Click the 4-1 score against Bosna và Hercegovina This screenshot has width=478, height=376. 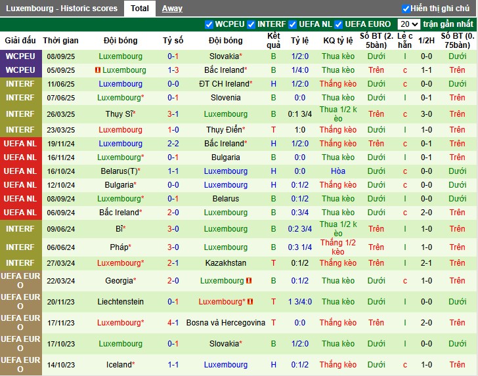(x=173, y=323)
